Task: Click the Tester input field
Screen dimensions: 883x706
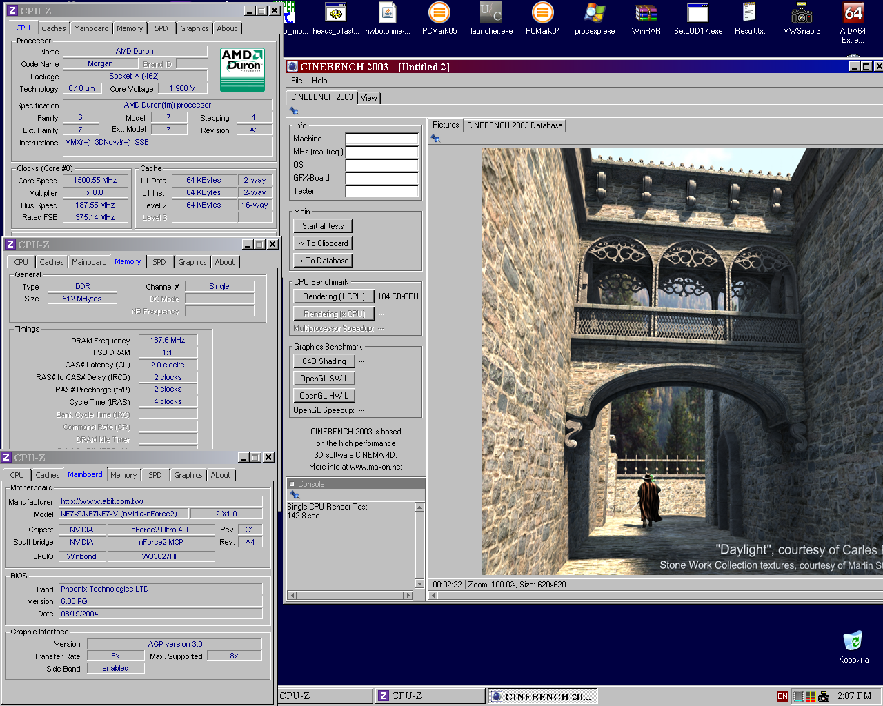Action: coord(382,191)
